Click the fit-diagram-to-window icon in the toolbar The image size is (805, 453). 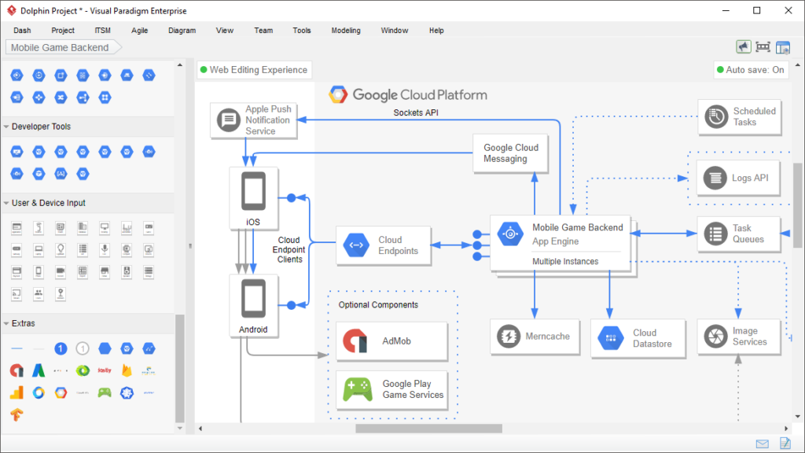(x=763, y=47)
